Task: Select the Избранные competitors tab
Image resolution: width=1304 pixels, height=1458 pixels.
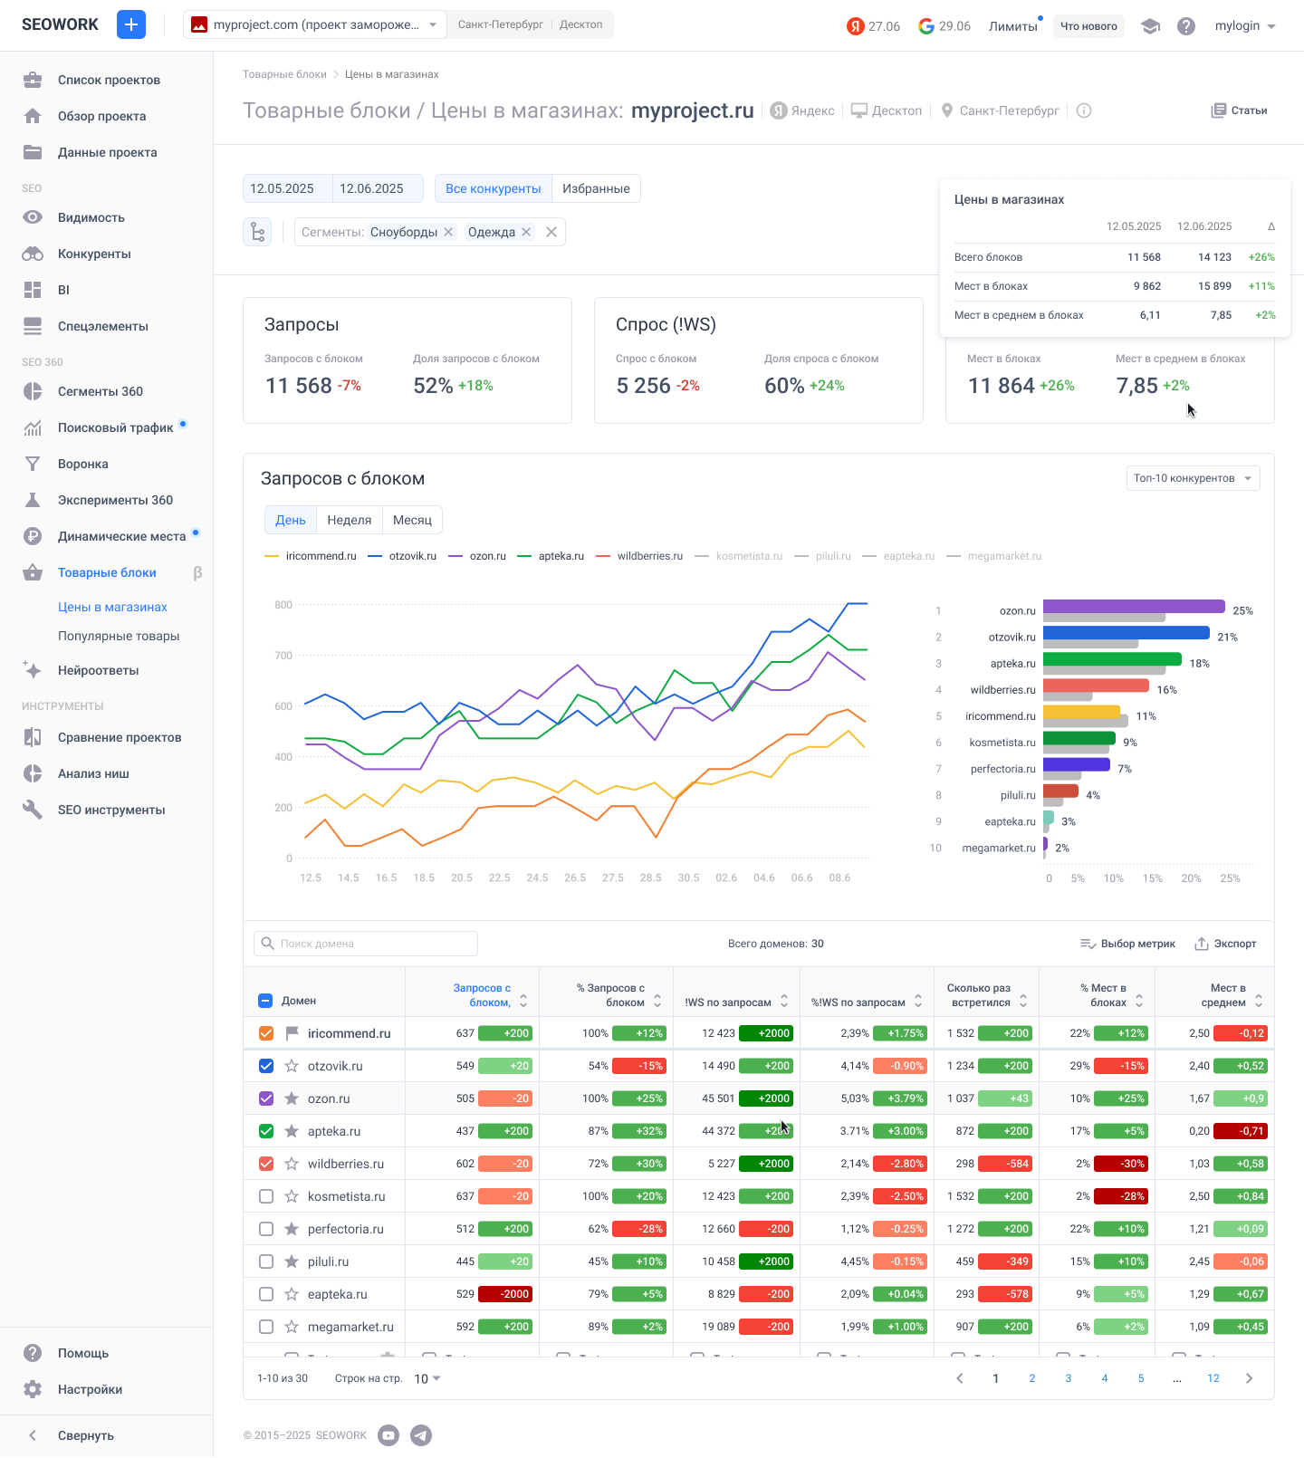Action: pyautogui.click(x=596, y=188)
